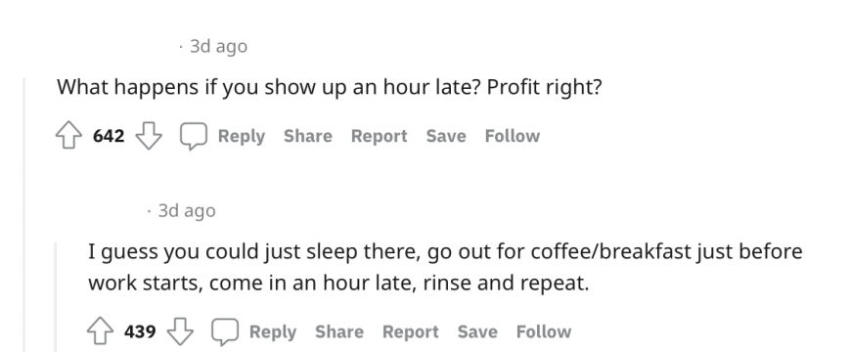Click the speech bubble icon on the 642-point comment

click(194, 136)
